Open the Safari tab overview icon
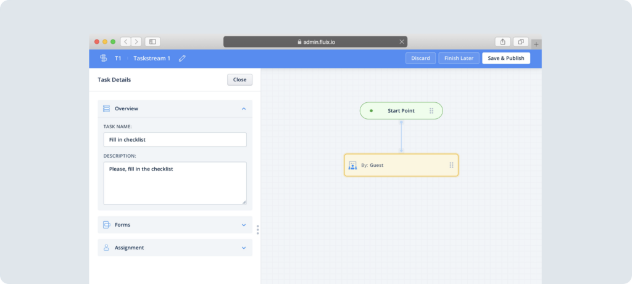 point(521,42)
